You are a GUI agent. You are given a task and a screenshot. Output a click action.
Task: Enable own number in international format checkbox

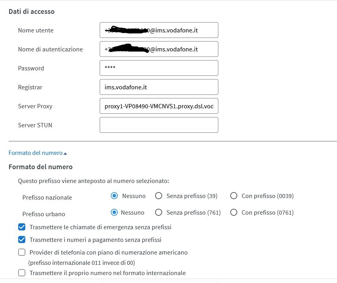[x=22, y=273]
